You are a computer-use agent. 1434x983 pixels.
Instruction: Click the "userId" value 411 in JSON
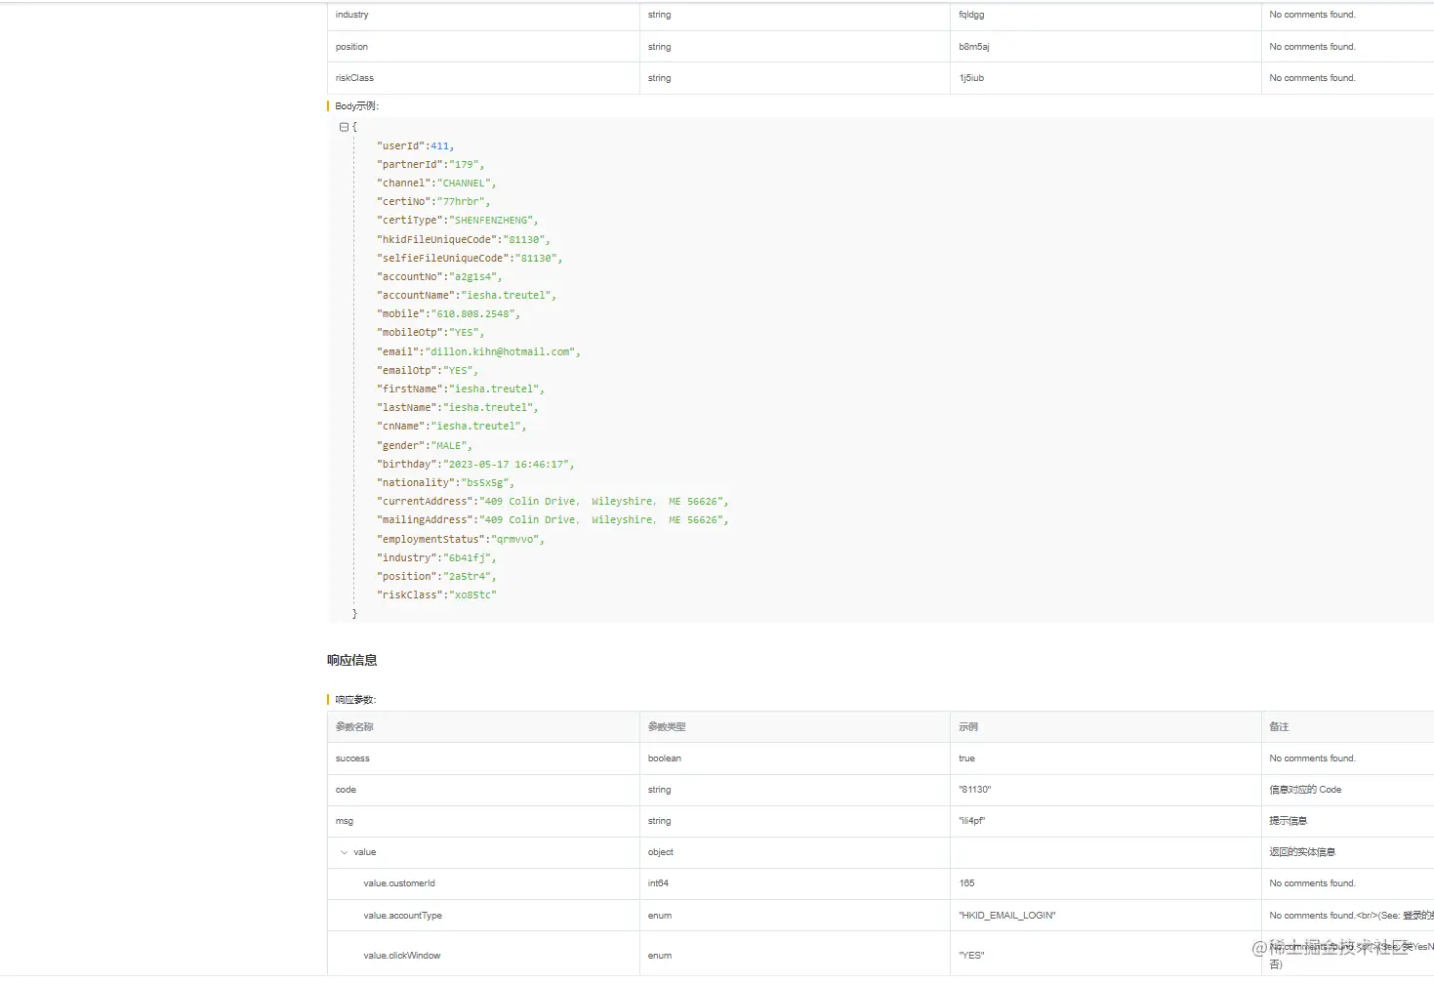click(439, 144)
